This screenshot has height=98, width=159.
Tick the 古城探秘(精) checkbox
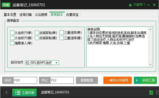pyautogui.click(x=37, y=38)
